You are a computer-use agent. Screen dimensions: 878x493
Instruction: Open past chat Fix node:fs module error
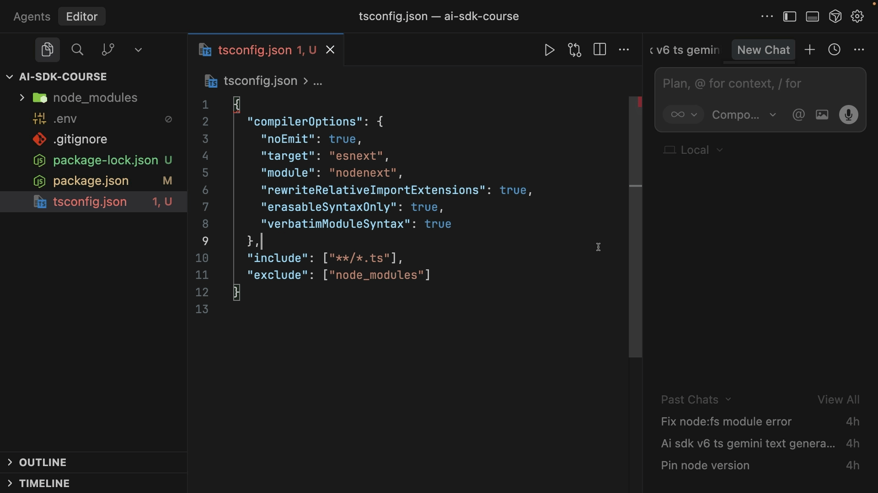pos(726,421)
